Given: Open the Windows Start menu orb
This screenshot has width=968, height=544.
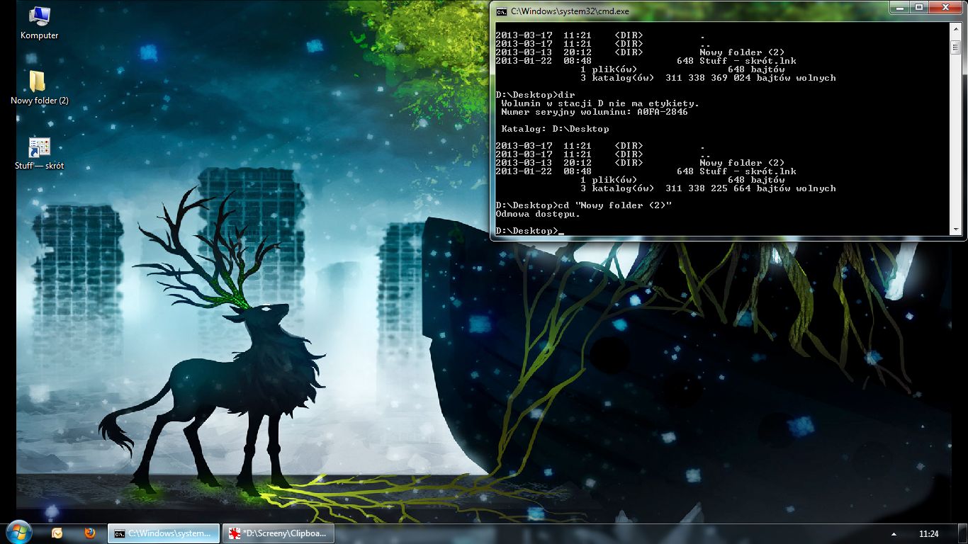Looking at the screenshot, I should (x=18, y=533).
